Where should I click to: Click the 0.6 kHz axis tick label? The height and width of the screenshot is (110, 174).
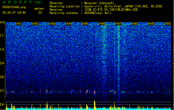click(x=2, y=105)
